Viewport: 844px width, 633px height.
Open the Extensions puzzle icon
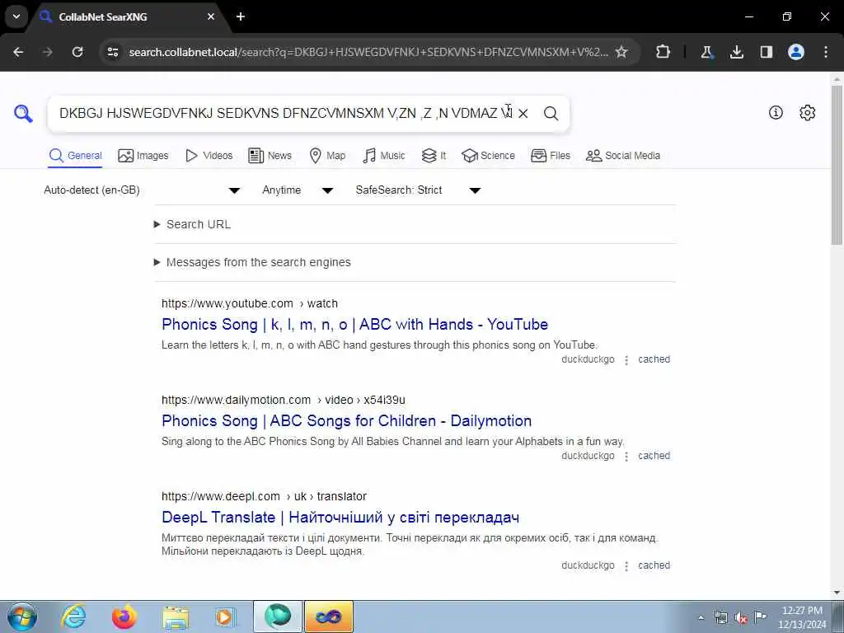(663, 52)
